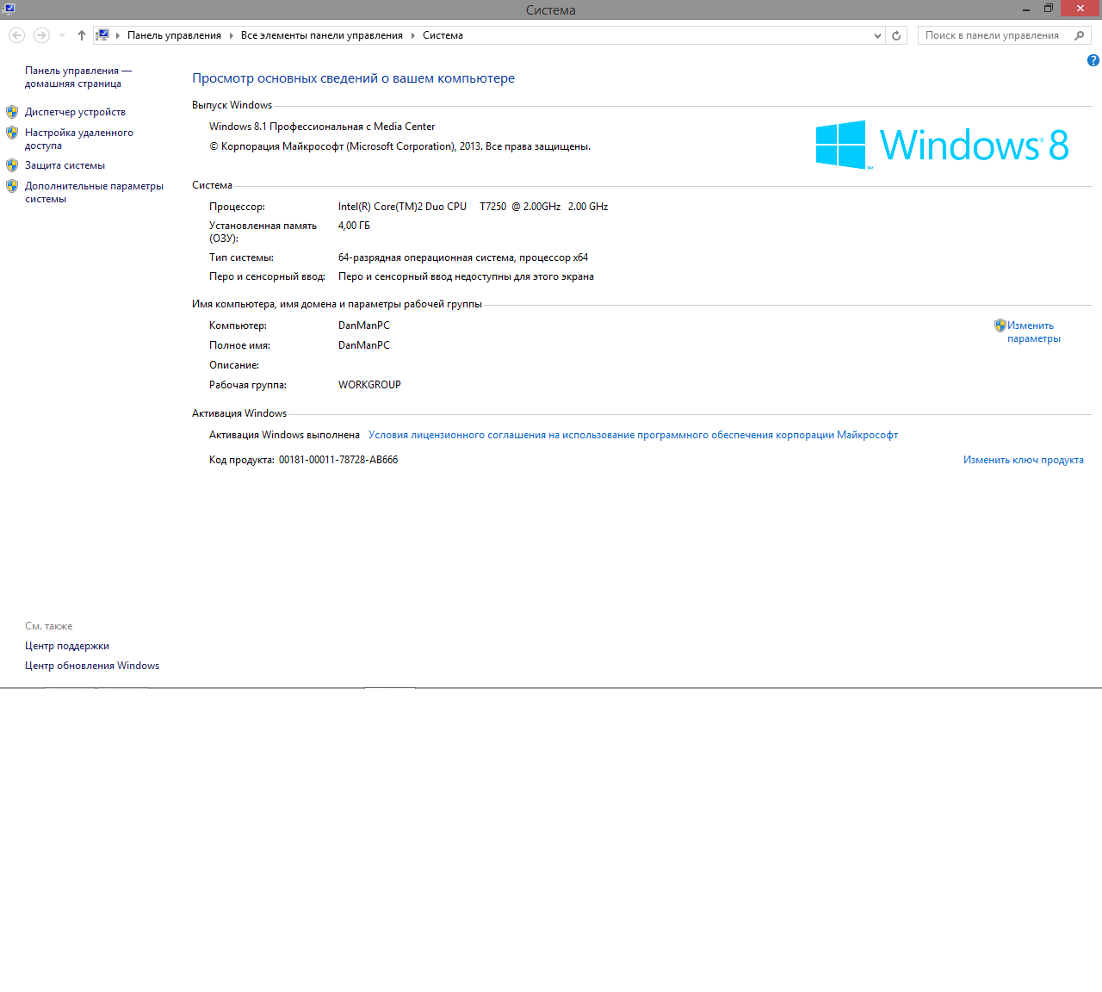Screen dimensions: 1102x992
Task: Expand the address bar history dropdown
Action: (x=877, y=35)
